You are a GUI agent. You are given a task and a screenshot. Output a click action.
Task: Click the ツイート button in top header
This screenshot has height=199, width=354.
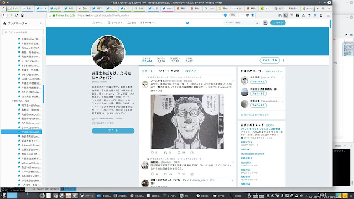pos(278,23)
